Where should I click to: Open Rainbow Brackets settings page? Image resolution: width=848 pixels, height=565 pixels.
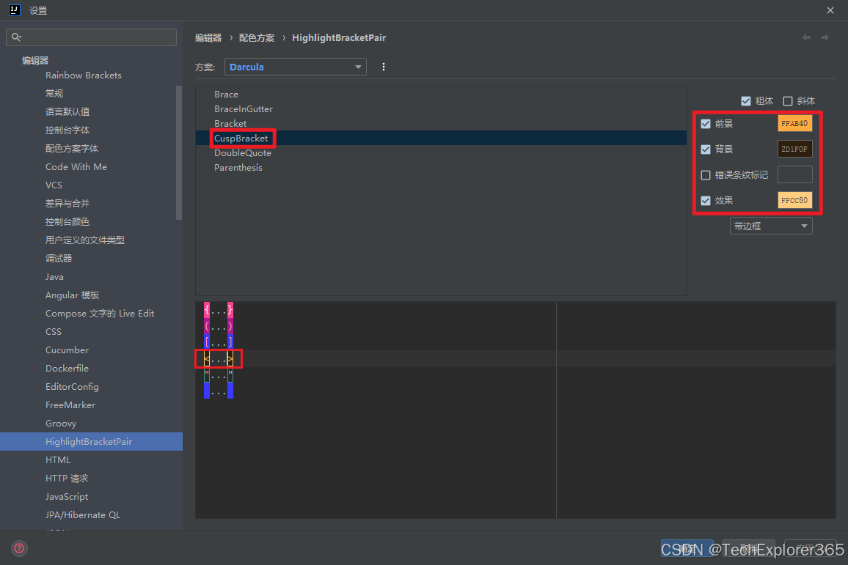click(x=84, y=75)
